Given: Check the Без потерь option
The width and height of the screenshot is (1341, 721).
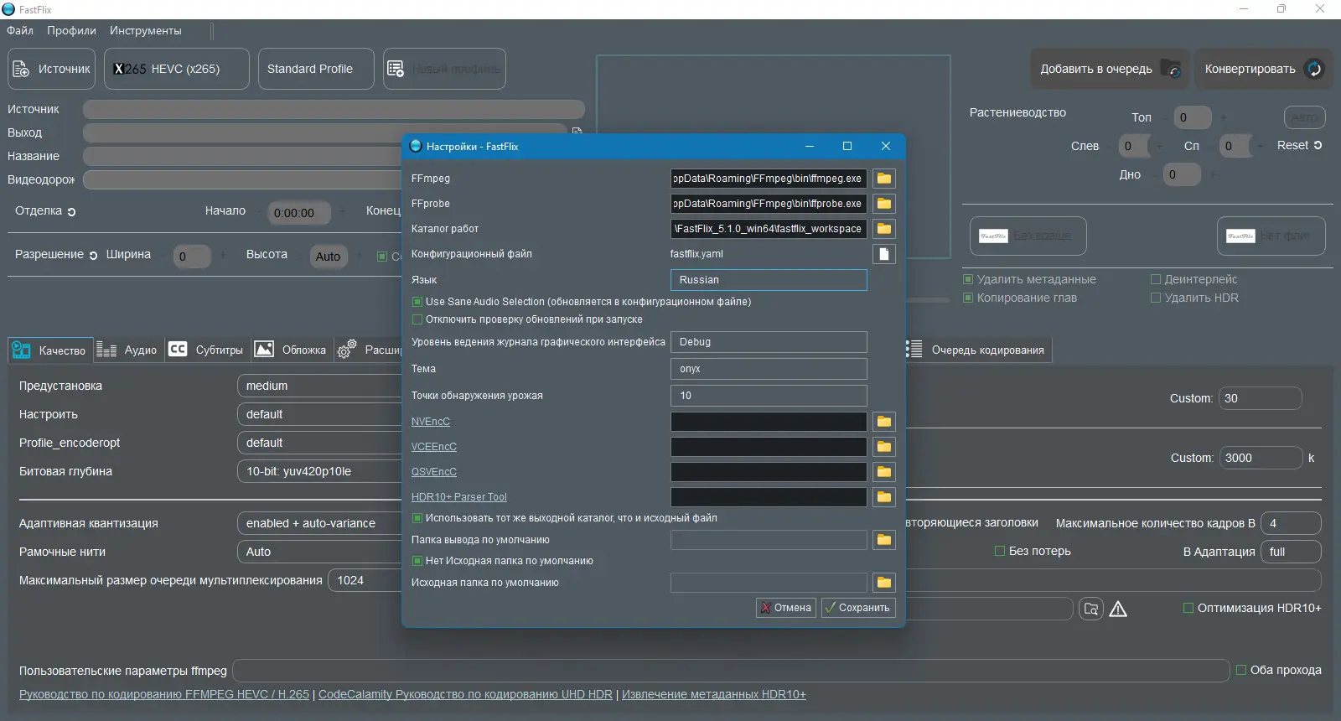Looking at the screenshot, I should pyautogui.click(x=999, y=551).
